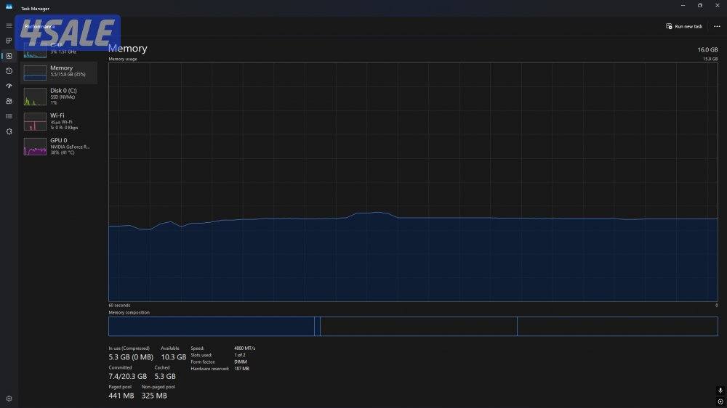
Task: Click the Task Manager app icon in title bar
Action: point(9,7)
